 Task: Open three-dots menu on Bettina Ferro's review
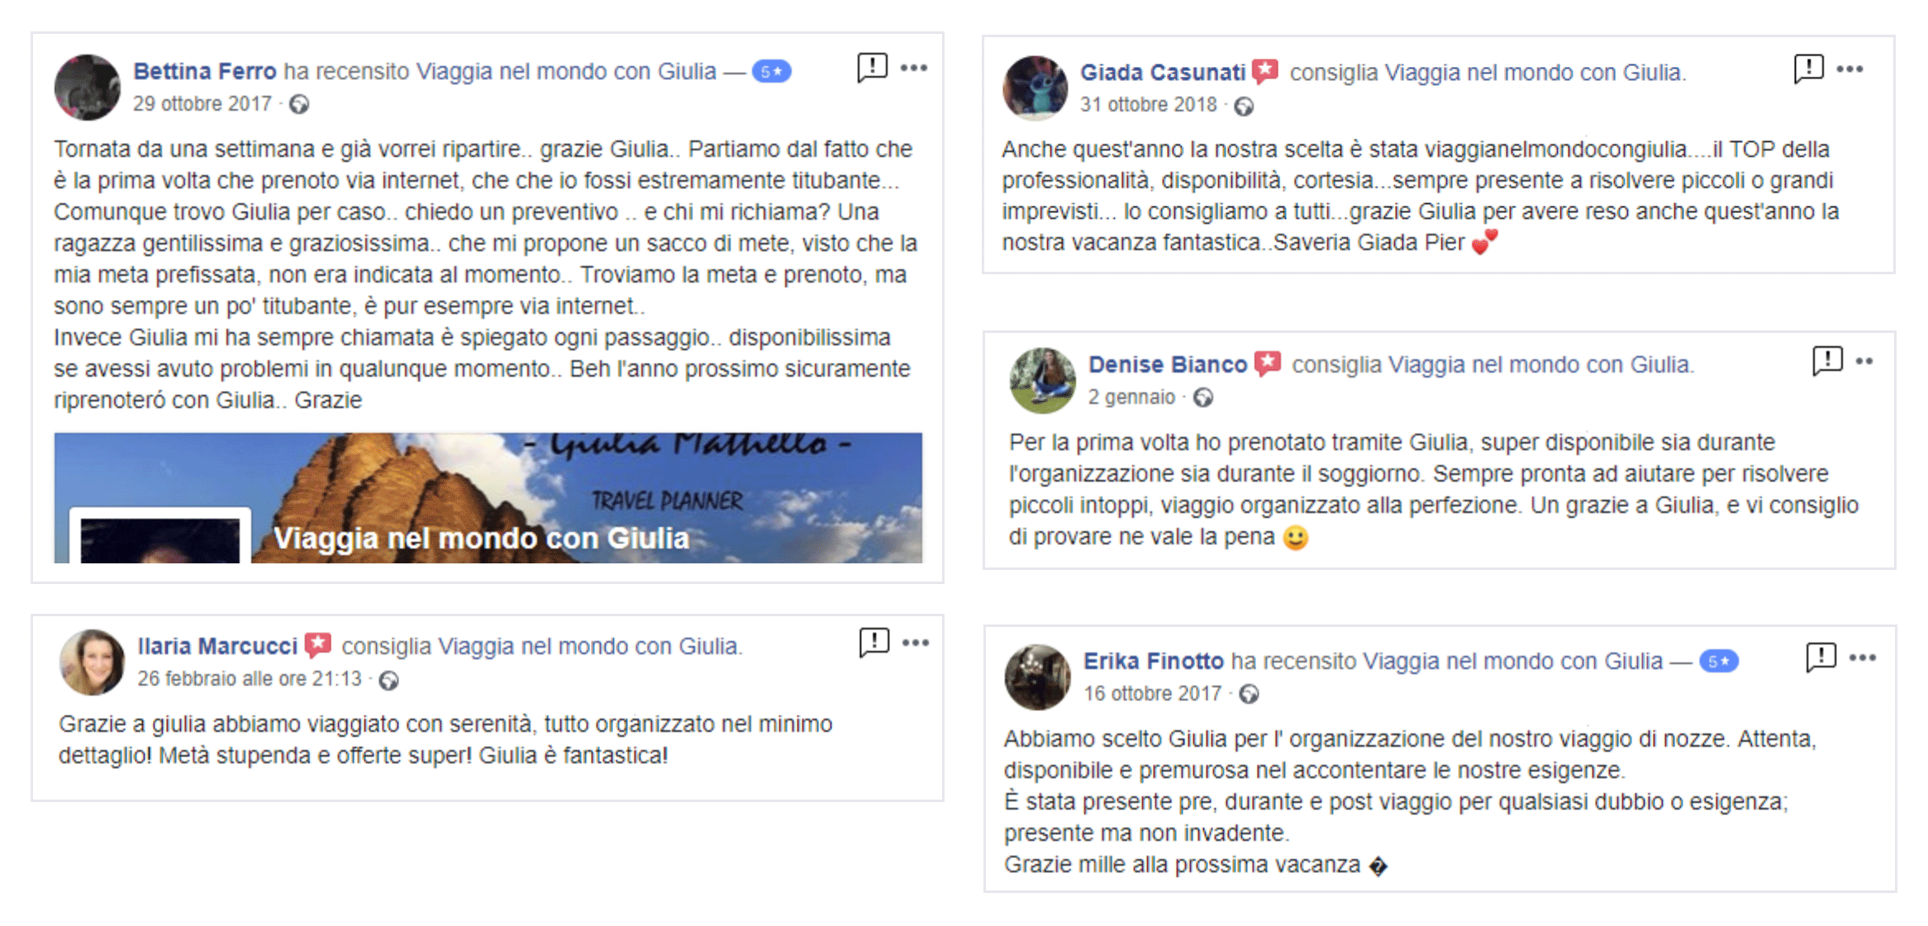(914, 68)
